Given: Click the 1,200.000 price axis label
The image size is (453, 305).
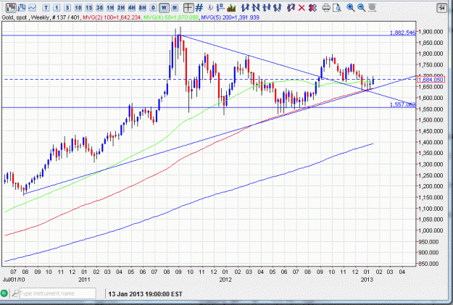Looking at the screenshot, I should (431, 186).
